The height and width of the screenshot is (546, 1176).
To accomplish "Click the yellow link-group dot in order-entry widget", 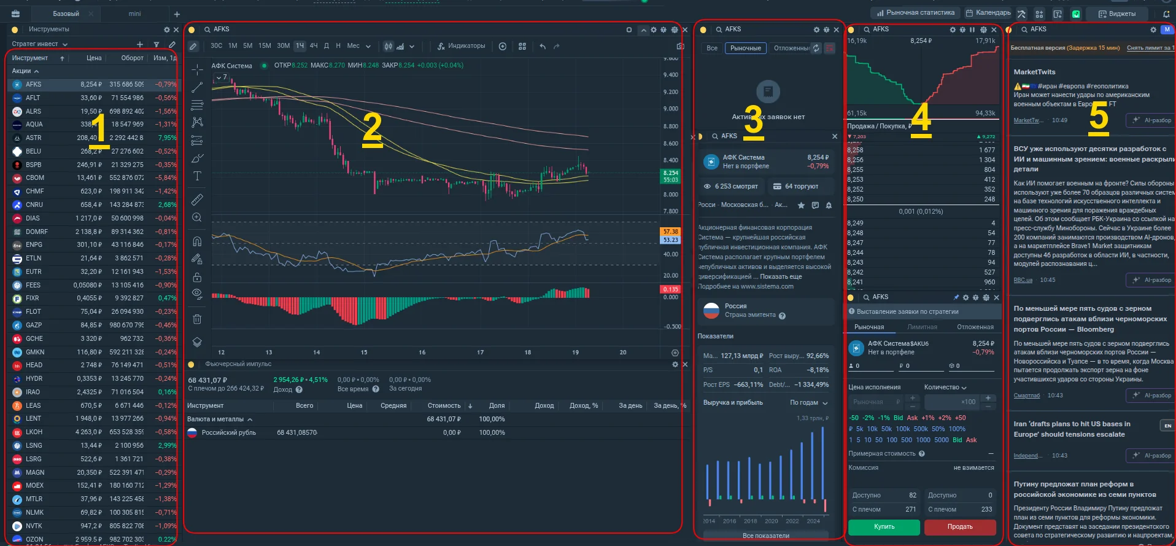I will coord(850,297).
